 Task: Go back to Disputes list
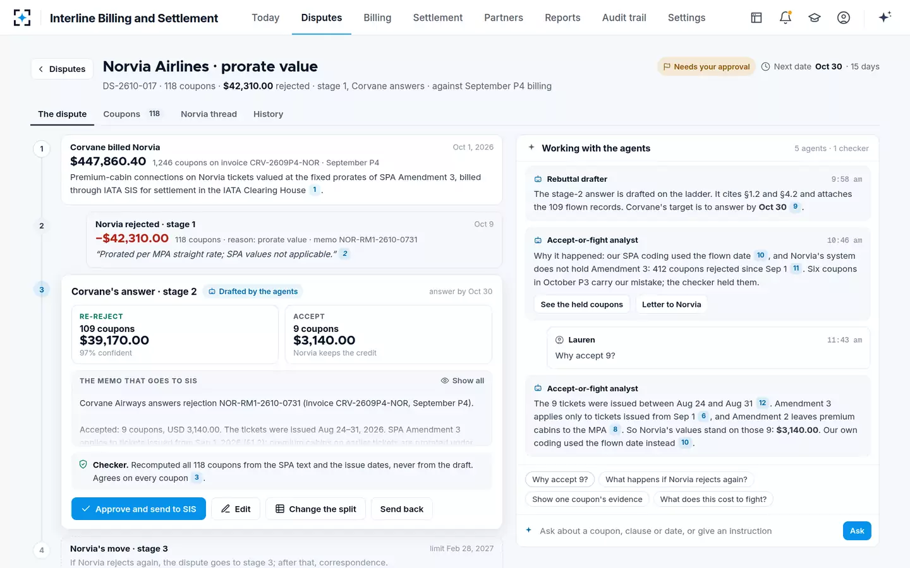(62, 69)
